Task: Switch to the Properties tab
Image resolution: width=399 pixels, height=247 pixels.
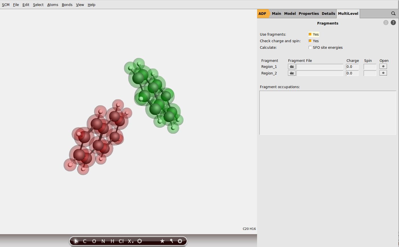Action: coord(309,13)
